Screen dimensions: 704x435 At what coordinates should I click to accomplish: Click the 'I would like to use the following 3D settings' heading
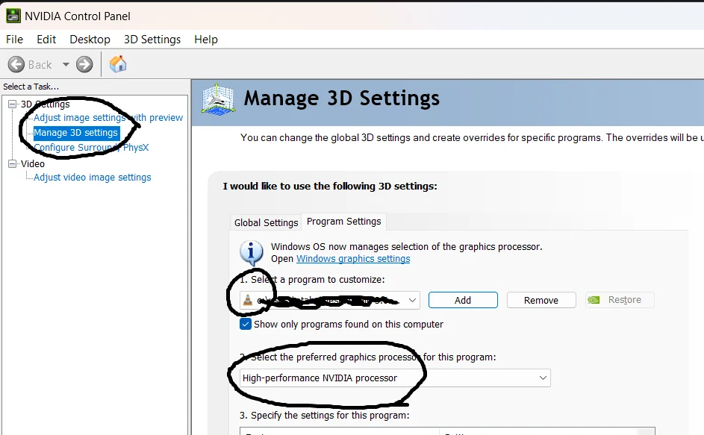(330, 187)
